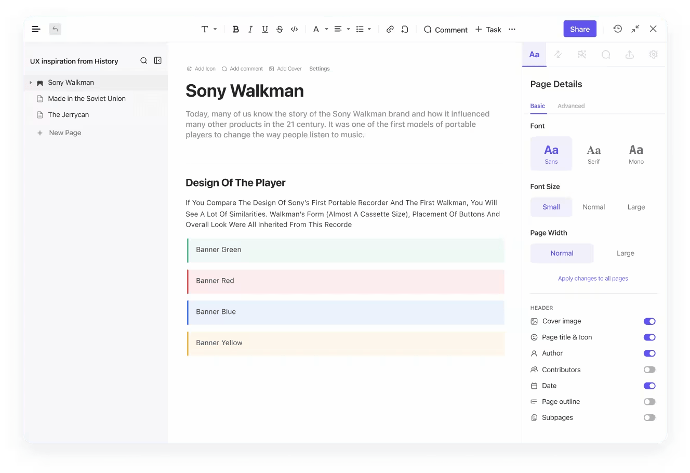Set page width to Normal

pyautogui.click(x=562, y=253)
